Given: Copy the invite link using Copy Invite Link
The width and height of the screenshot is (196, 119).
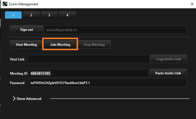Looking at the screenshot, I should [169, 59].
